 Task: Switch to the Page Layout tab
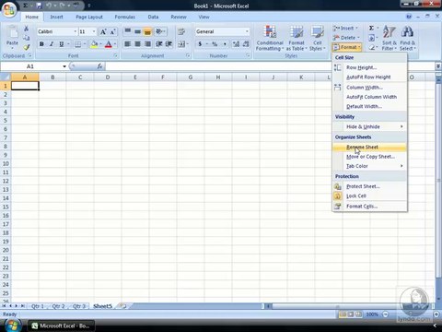coord(89,18)
